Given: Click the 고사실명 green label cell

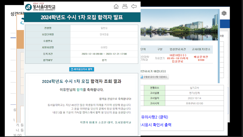Looking at the screenshot, I should click(x=155, y=93).
